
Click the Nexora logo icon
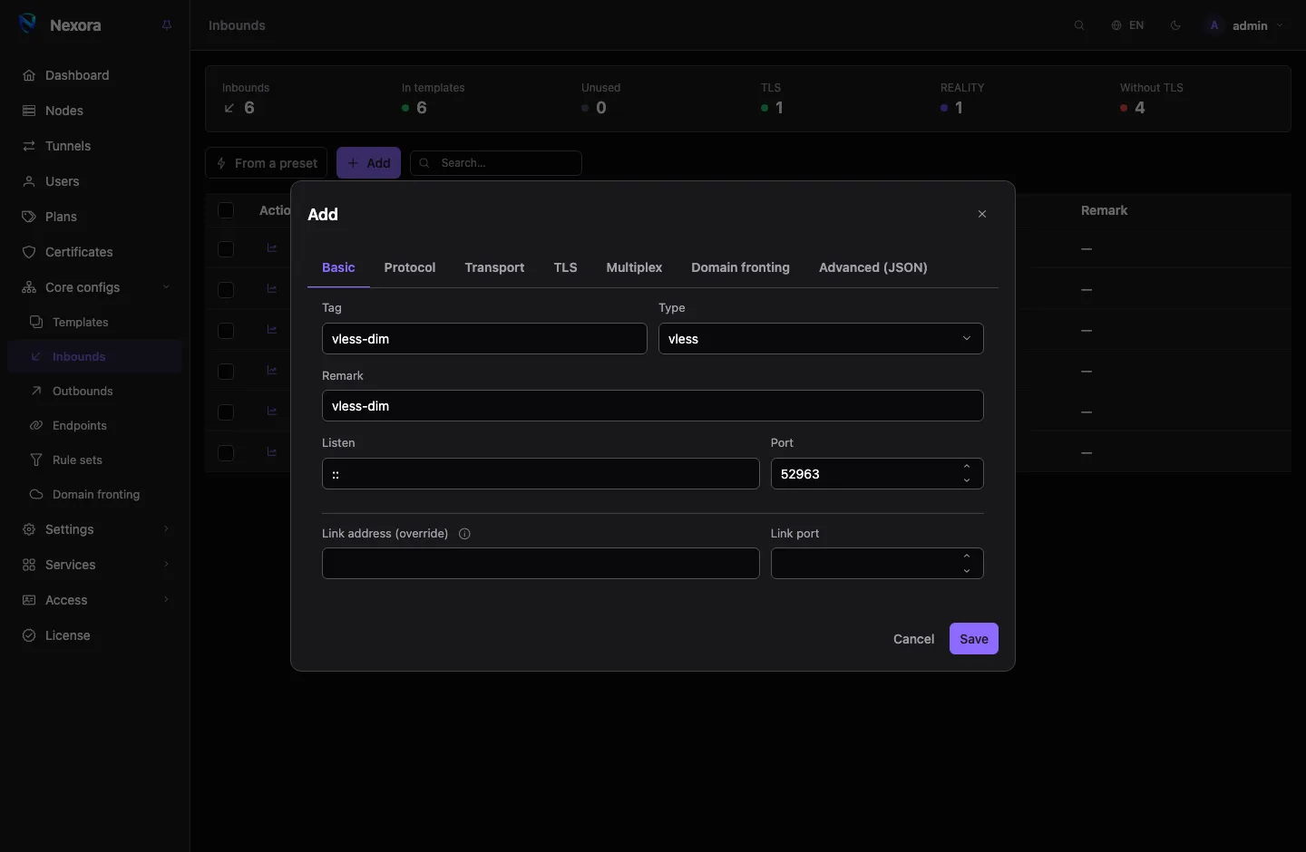(x=28, y=24)
